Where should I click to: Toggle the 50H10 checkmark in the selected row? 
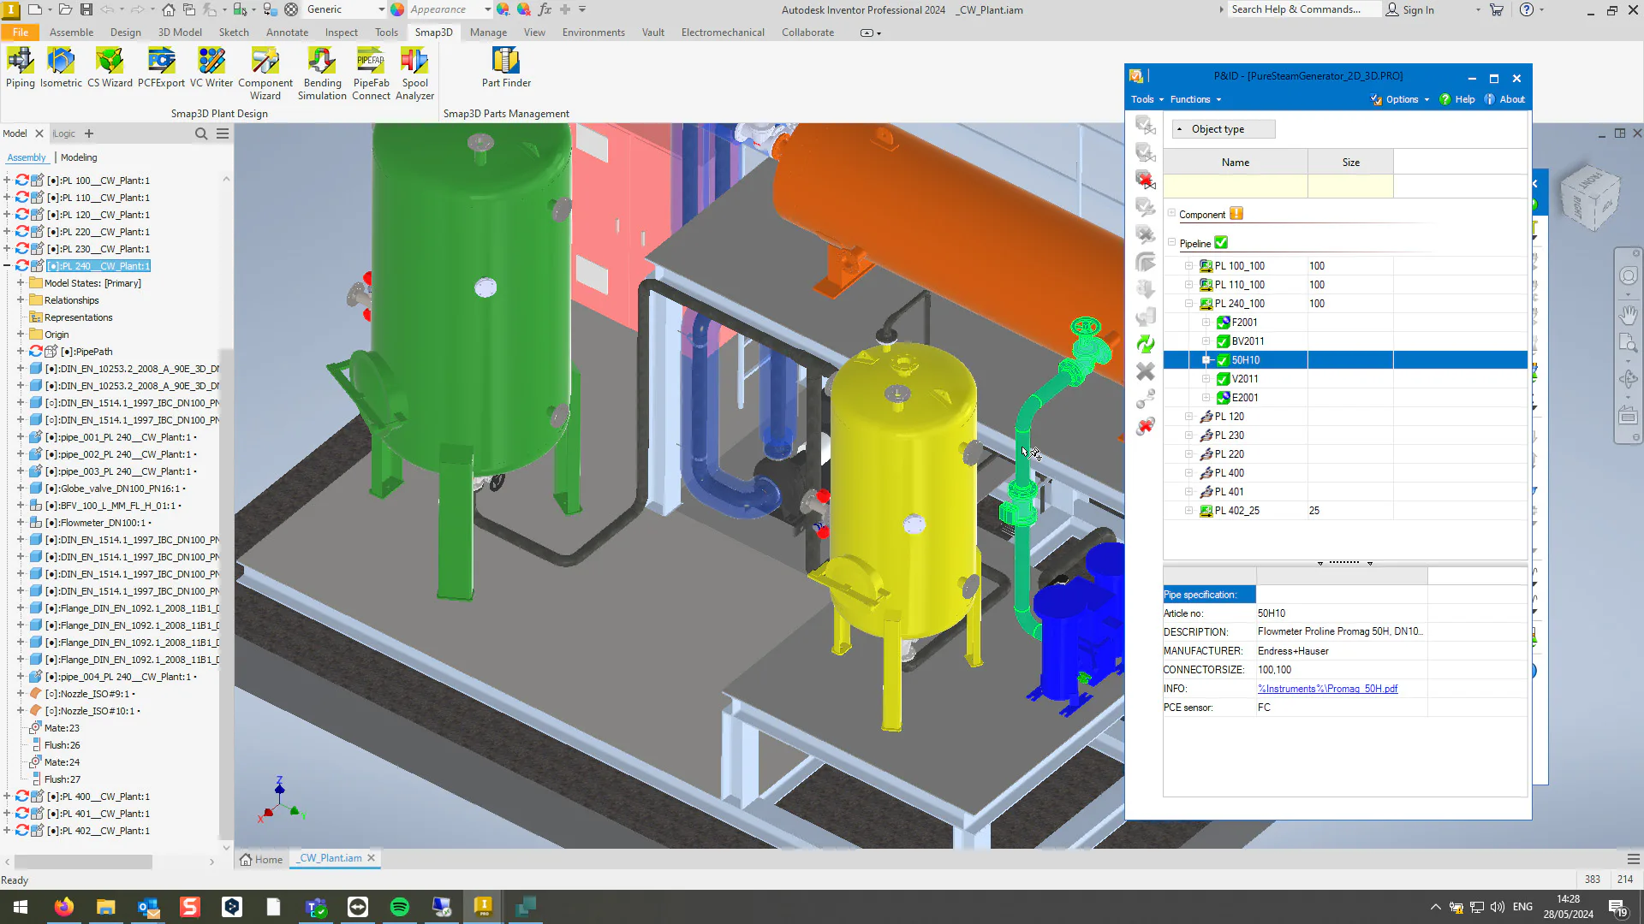click(1224, 360)
